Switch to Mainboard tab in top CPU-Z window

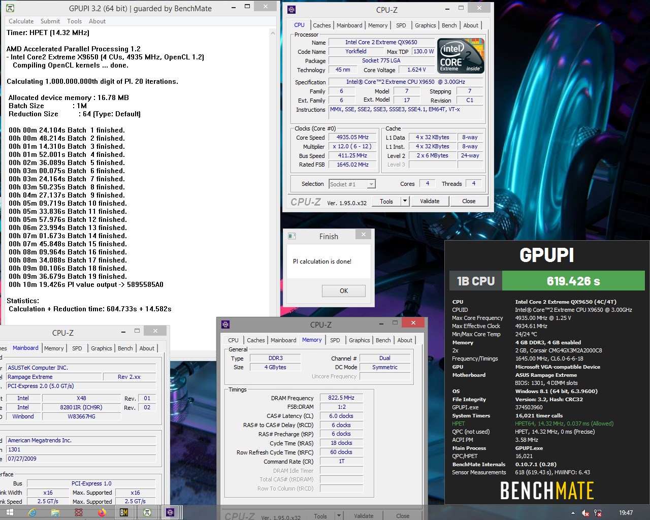349,25
